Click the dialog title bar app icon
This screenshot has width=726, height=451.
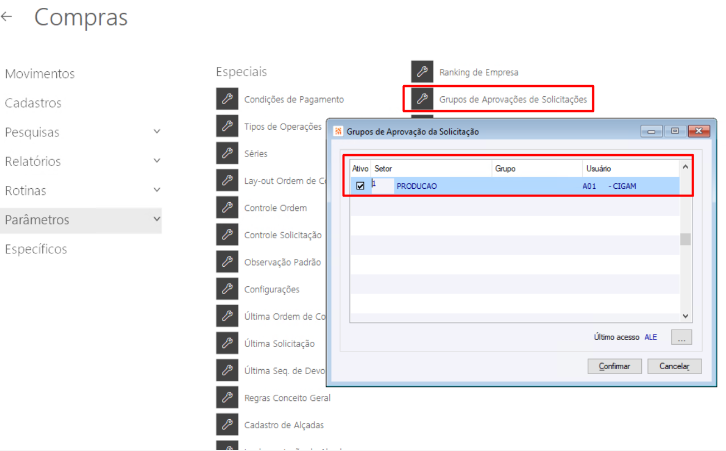338,131
